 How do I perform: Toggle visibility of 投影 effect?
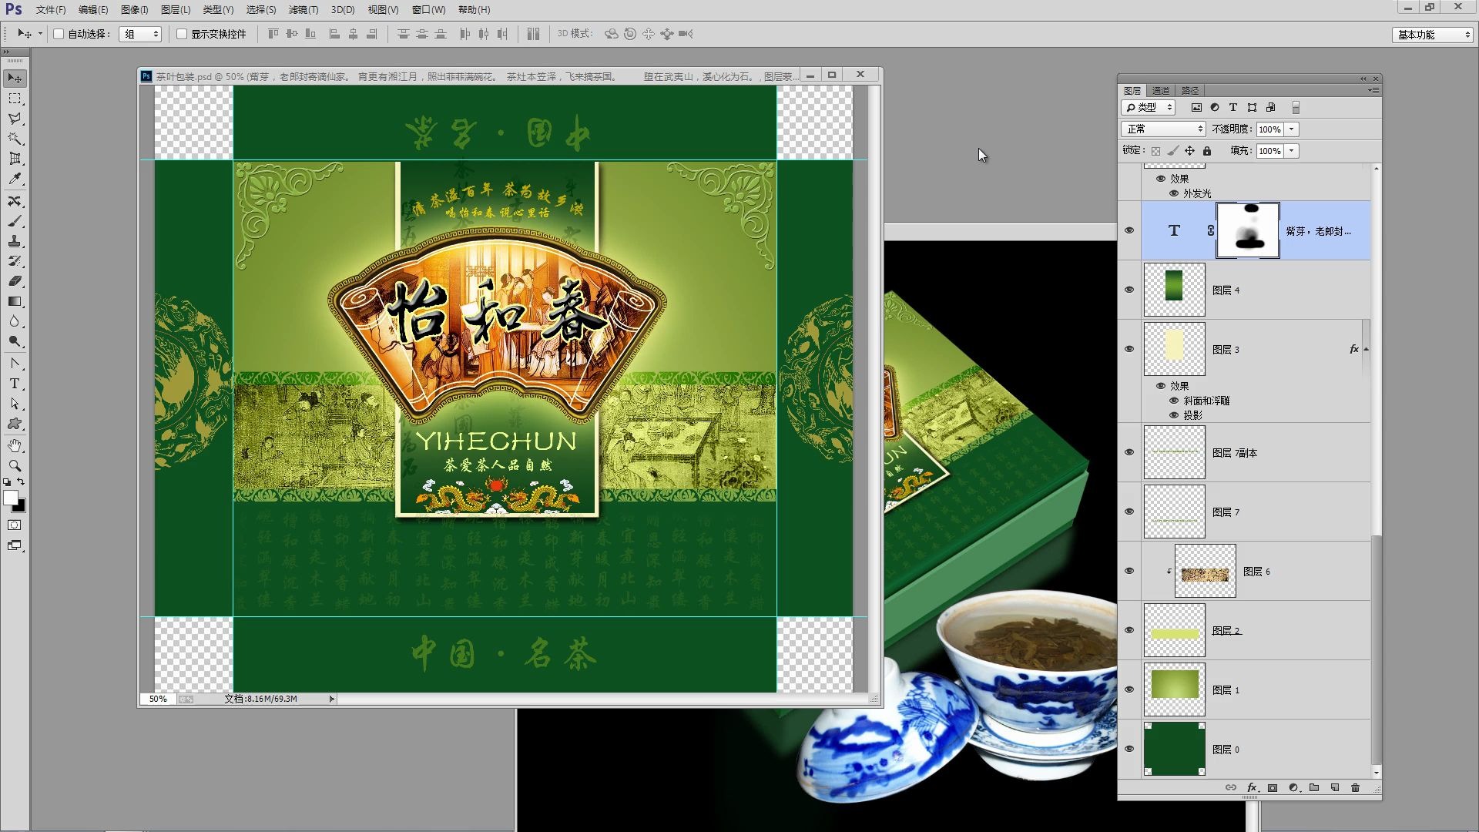coord(1174,415)
